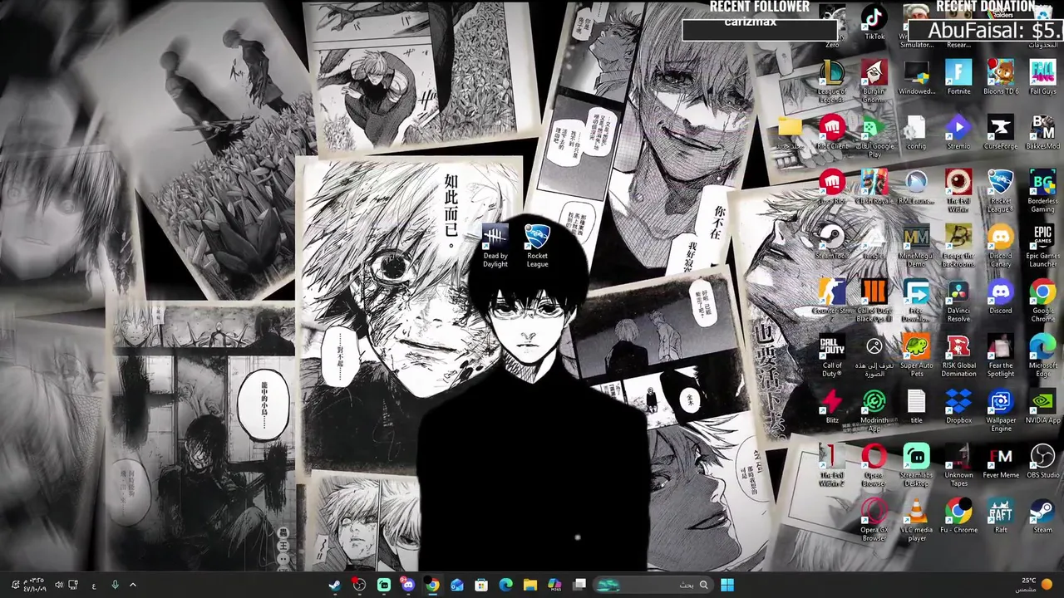This screenshot has width=1064, height=598.
Task: Open the CurseForge desktop icon
Action: click(1000, 133)
